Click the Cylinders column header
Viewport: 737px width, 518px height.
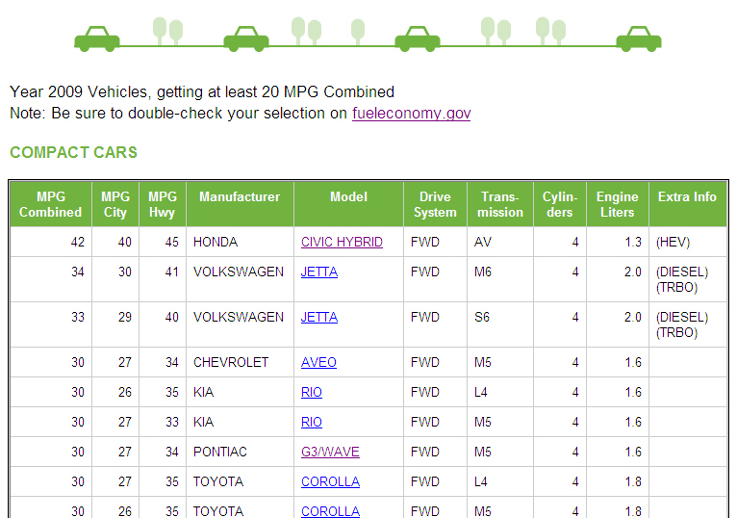coord(560,204)
